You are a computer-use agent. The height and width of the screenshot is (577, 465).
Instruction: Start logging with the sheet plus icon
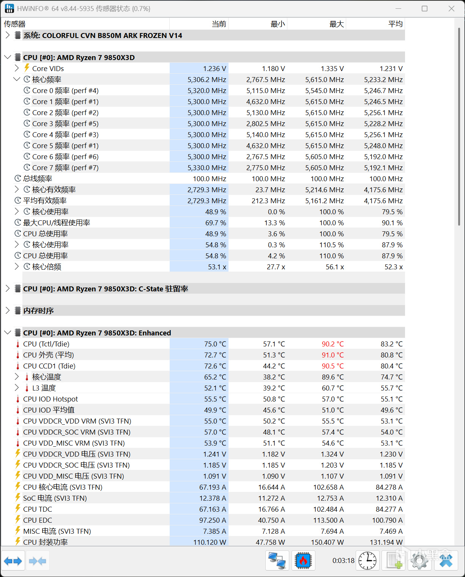tap(394, 561)
